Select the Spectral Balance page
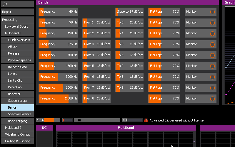Image resolution: width=235 pixels, height=147 pixels. coord(19,114)
